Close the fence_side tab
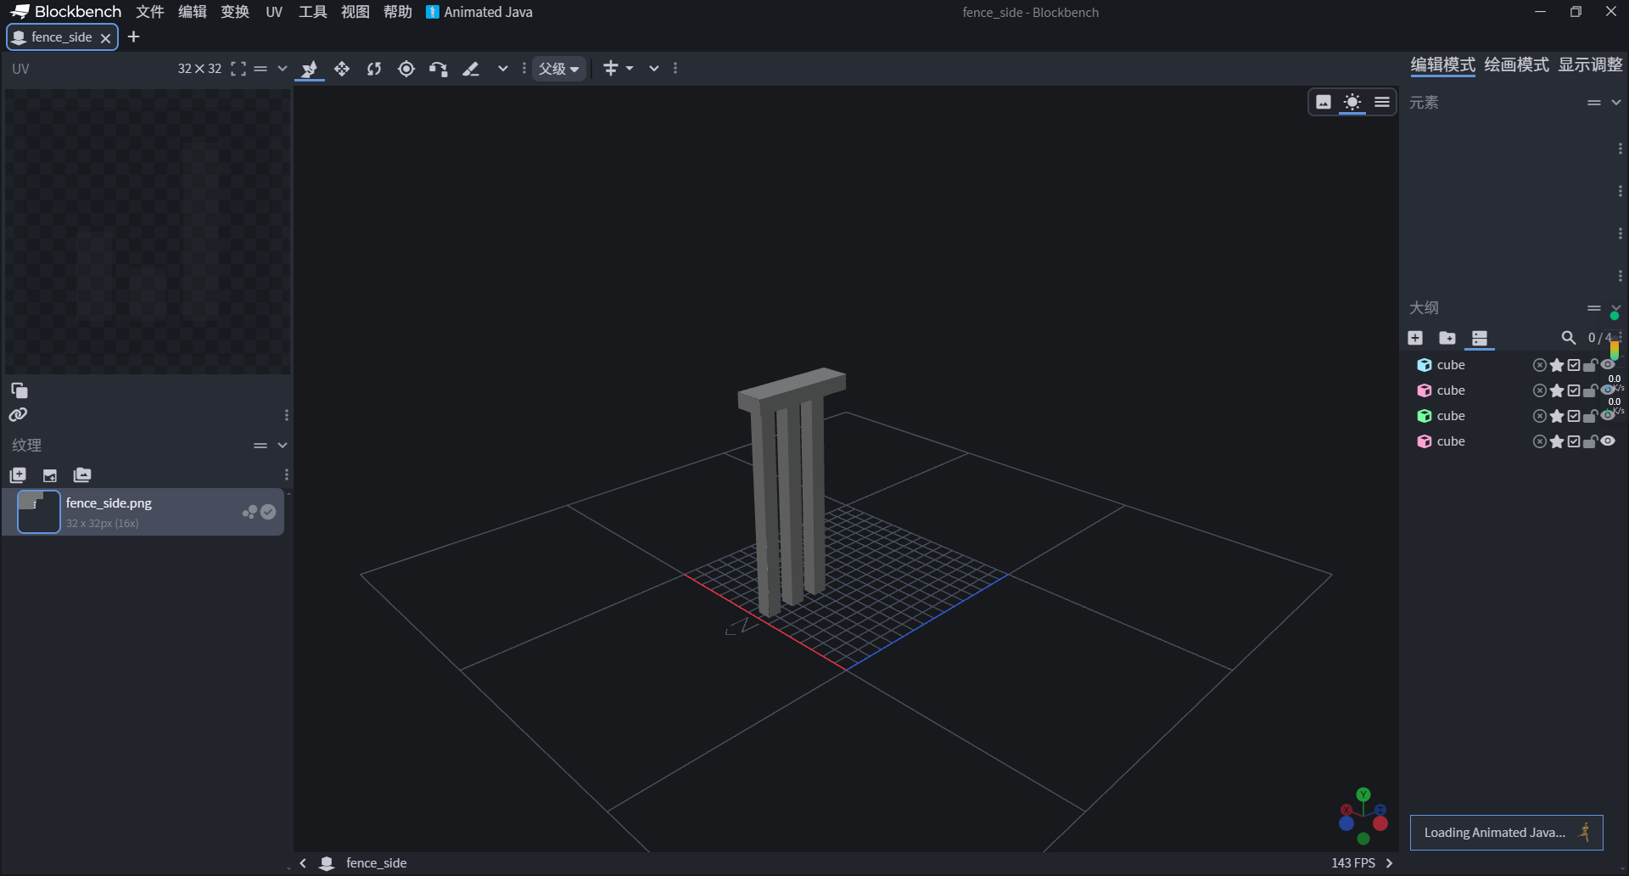Viewport: 1629px width, 876px height. pyautogui.click(x=105, y=38)
